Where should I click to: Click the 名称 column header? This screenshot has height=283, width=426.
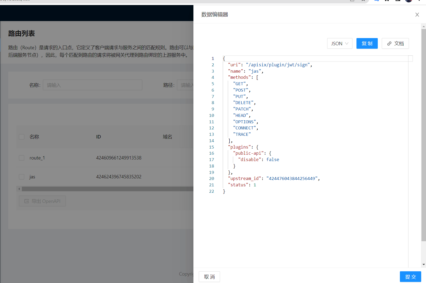pos(34,137)
